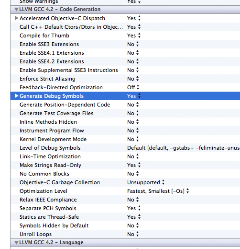This screenshot has width=240, height=249.
Task: Select the Inline Methods Hidden setting name
Action: coord(48,122)
